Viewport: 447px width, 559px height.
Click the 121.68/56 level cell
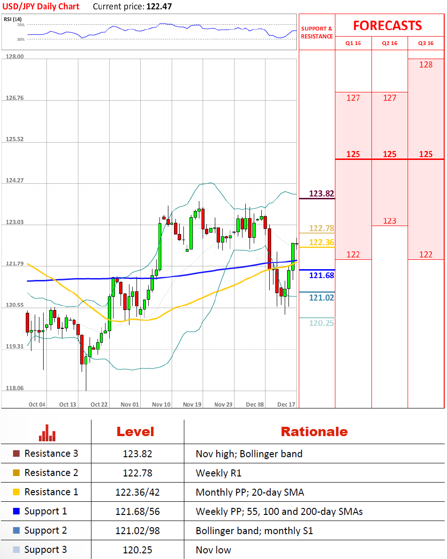coord(137,512)
